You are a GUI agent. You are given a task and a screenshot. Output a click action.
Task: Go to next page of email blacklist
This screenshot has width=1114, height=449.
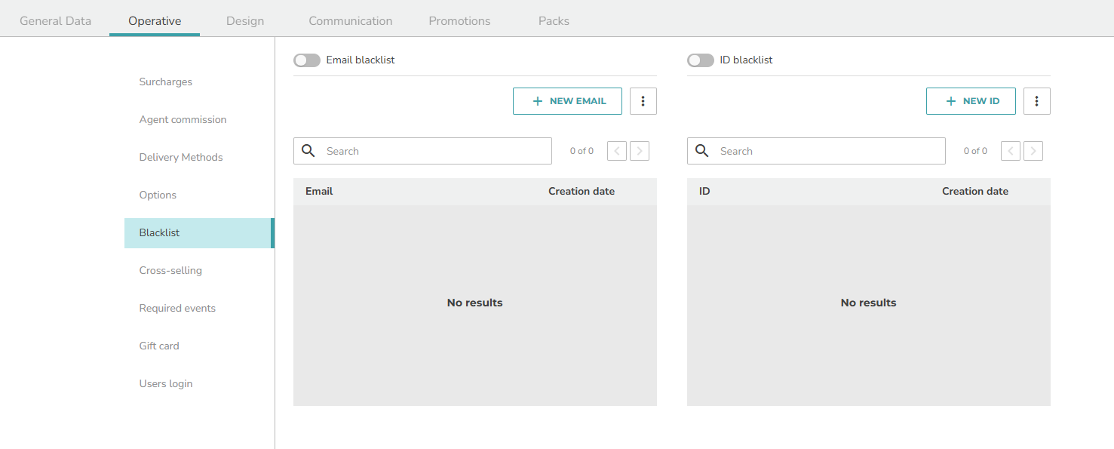(640, 151)
